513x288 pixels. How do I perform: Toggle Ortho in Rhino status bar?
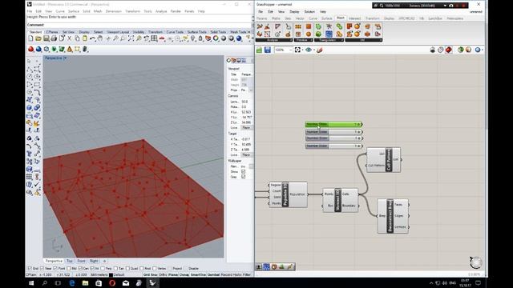tap(163, 275)
